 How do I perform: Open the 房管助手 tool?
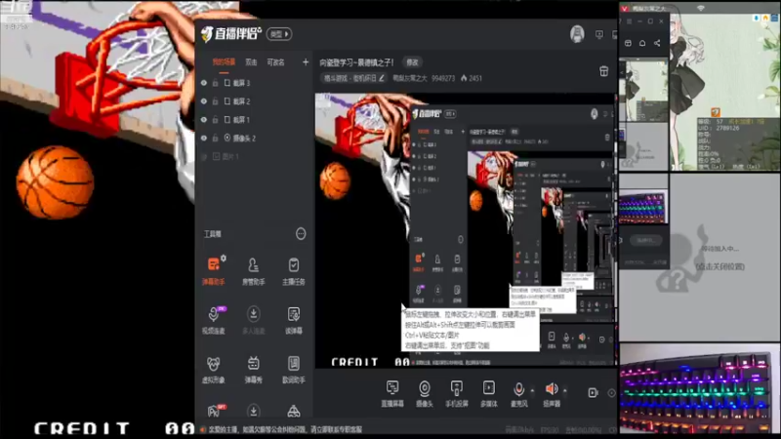click(x=253, y=271)
